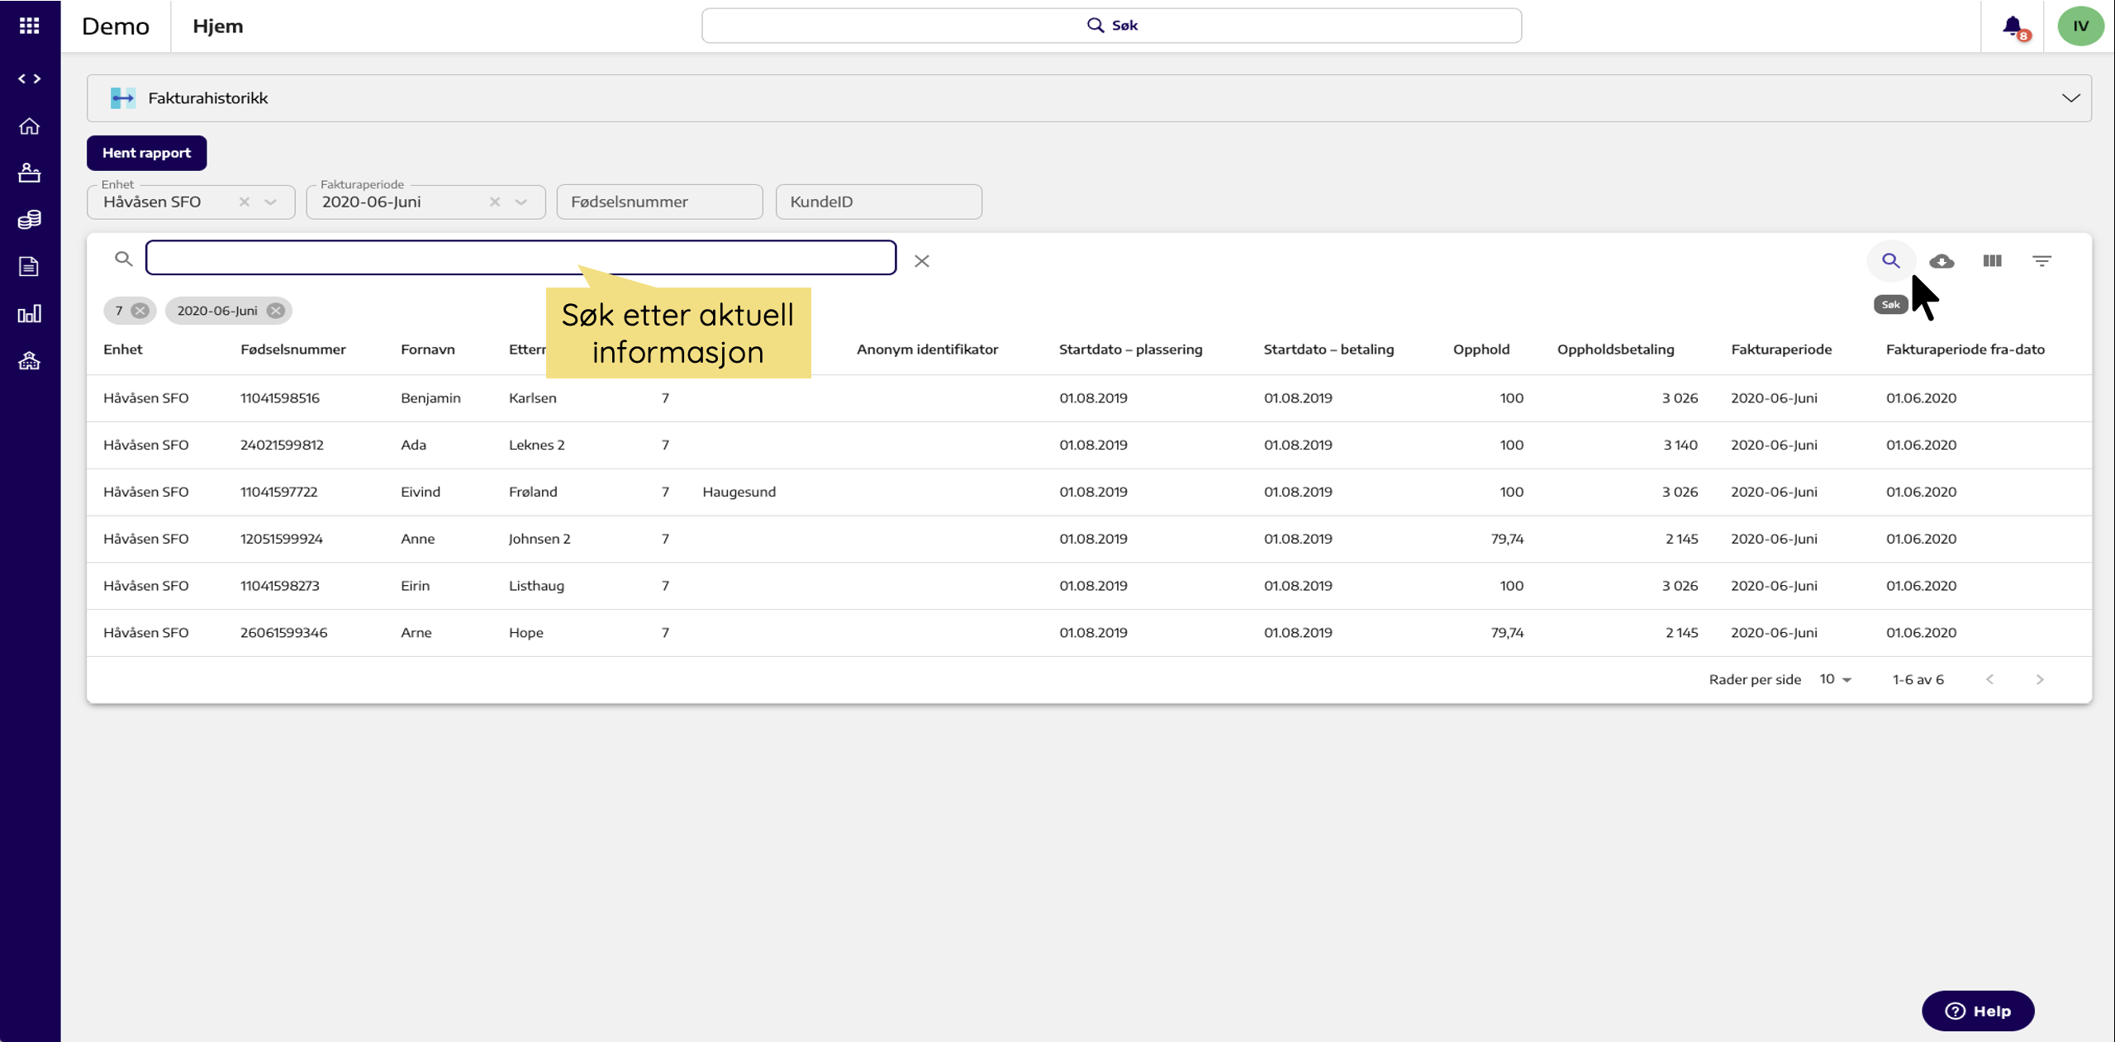The height and width of the screenshot is (1042, 2115).
Task: Sort by Fakturaperiode fra-dato header
Action: click(x=1965, y=350)
